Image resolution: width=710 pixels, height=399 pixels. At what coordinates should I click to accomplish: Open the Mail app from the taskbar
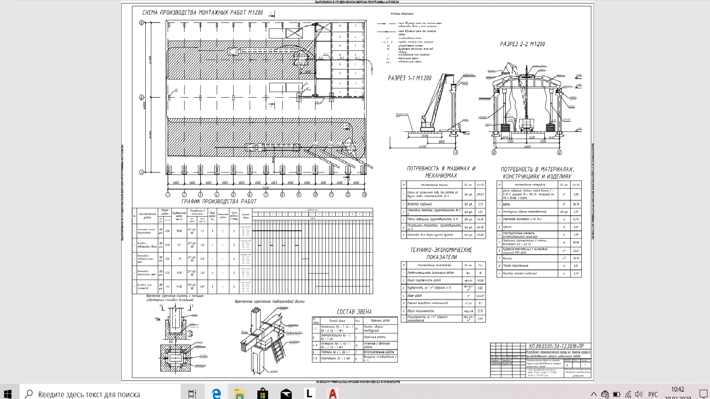click(286, 394)
